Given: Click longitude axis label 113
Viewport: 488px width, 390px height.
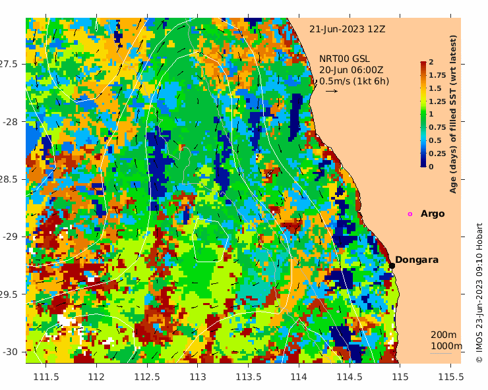Looking at the screenshot, I should [x=198, y=377].
